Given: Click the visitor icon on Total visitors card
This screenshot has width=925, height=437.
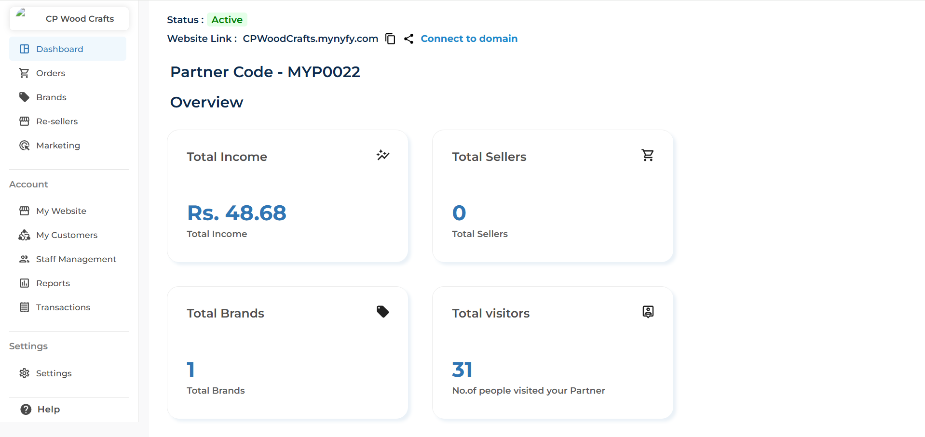Looking at the screenshot, I should (x=648, y=311).
